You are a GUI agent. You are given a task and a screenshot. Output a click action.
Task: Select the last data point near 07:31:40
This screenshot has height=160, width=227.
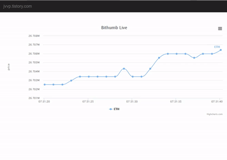pyautogui.click(x=221, y=50)
